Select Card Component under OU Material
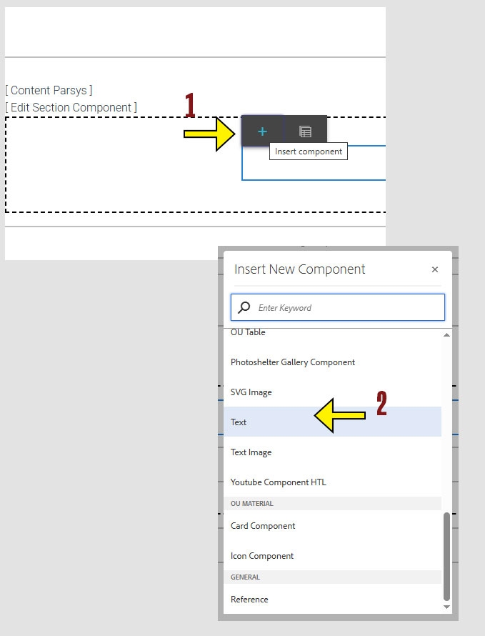 click(x=332, y=526)
